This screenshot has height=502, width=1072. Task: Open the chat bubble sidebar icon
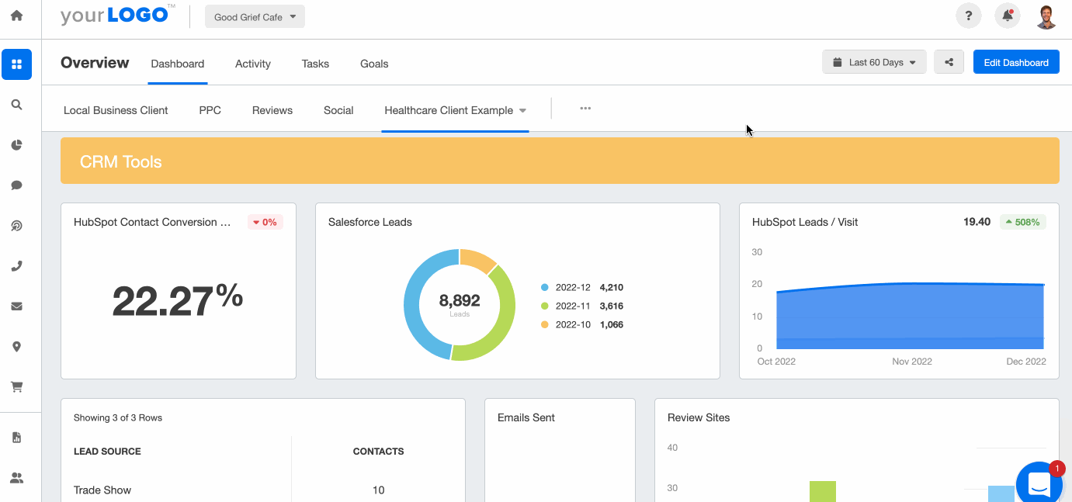pyautogui.click(x=16, y=185)
